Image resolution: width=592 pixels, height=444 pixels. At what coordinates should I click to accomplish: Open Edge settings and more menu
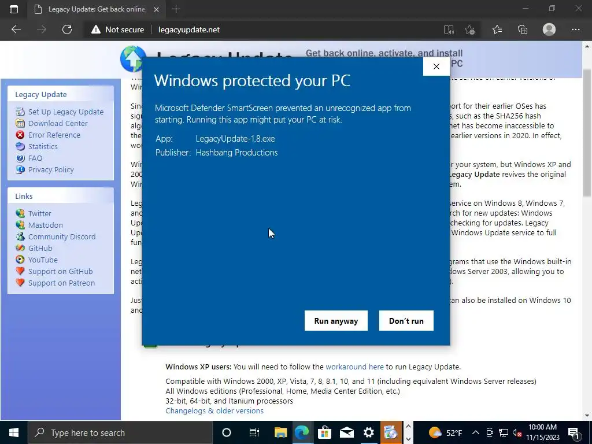[x=575, y=30]
